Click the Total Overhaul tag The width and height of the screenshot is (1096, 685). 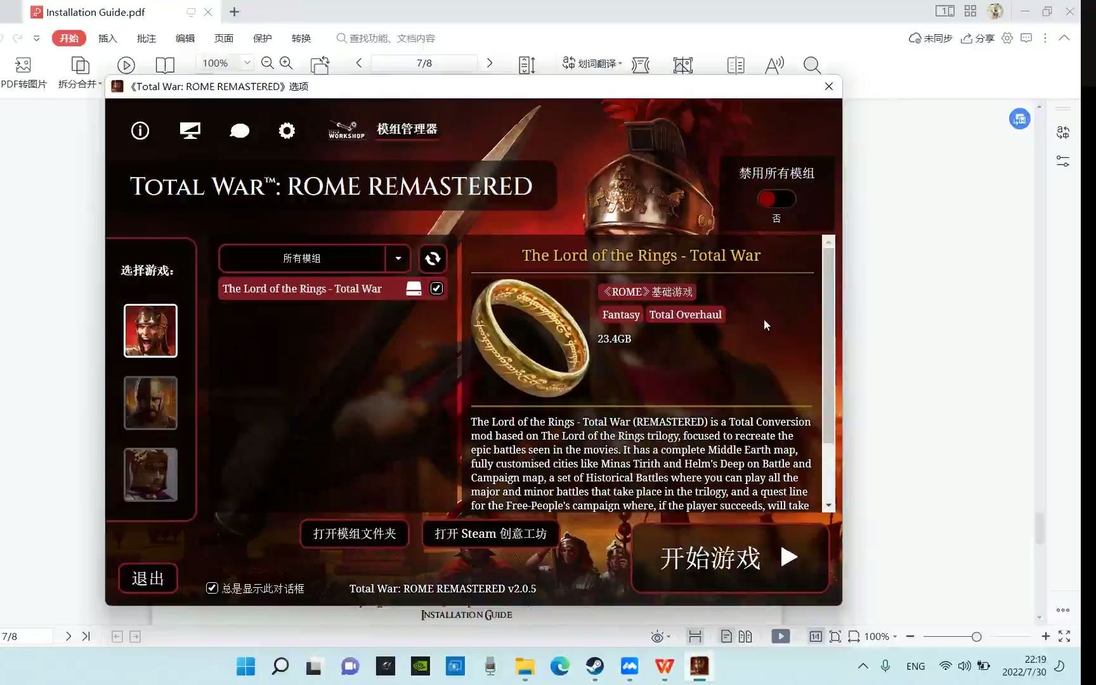click(685, 315)
